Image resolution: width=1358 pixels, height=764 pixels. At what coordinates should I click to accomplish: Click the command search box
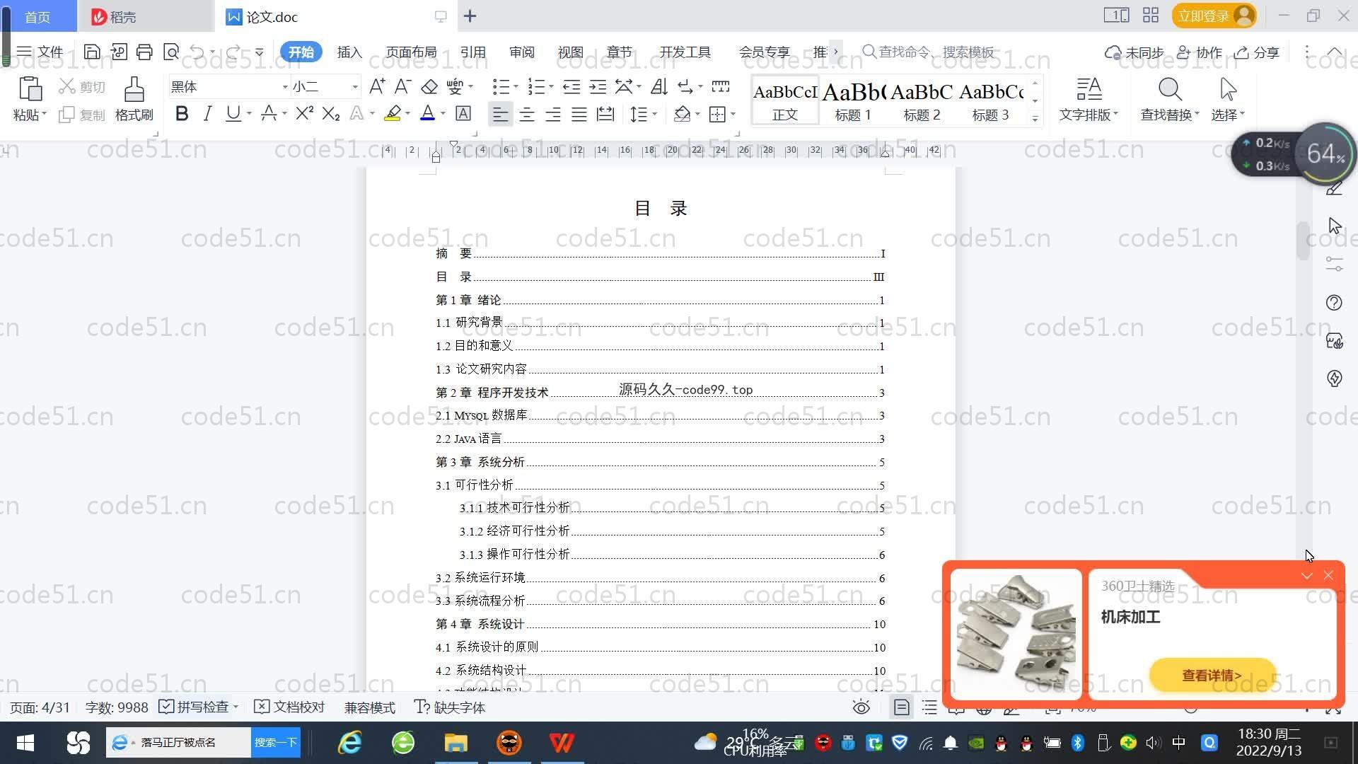click(928, 52)
